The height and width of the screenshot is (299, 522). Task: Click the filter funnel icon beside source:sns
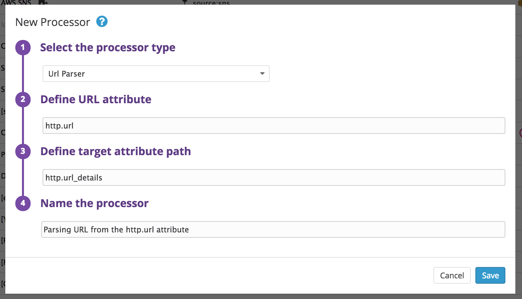(185, 2)
